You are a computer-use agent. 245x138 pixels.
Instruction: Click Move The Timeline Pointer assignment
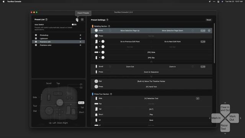pos(151,81)
